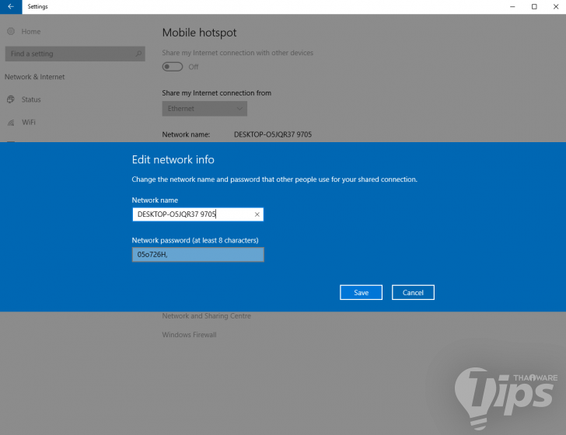
Task: Click the Network & Internet section label
Action: click(x=35, y=77)
